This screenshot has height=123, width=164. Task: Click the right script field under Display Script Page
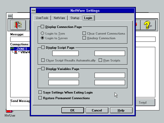click(x=110, y=53)
